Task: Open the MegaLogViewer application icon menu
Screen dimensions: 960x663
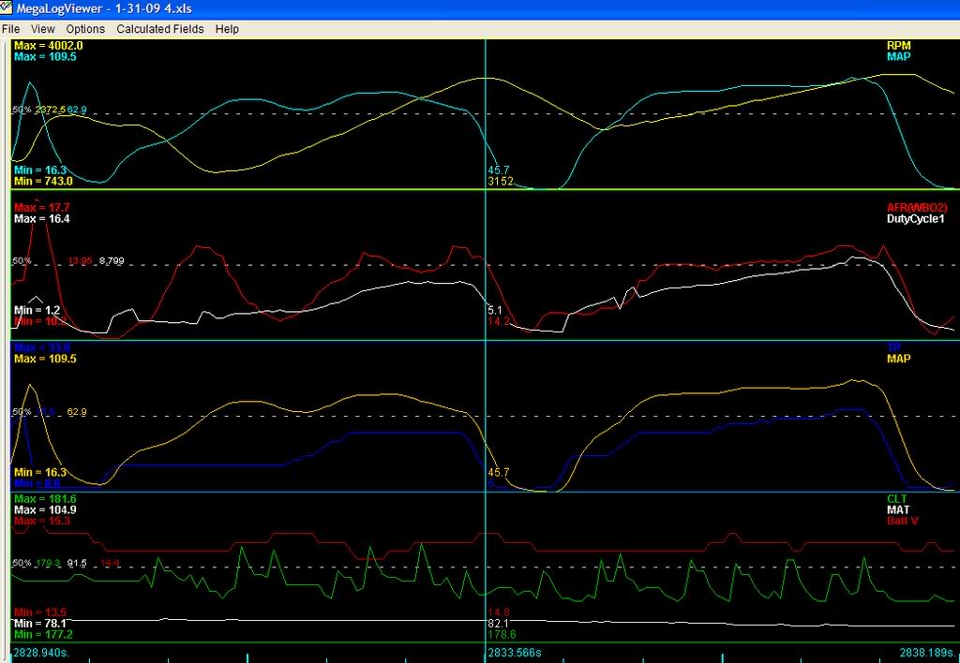Action: [7, 8]
